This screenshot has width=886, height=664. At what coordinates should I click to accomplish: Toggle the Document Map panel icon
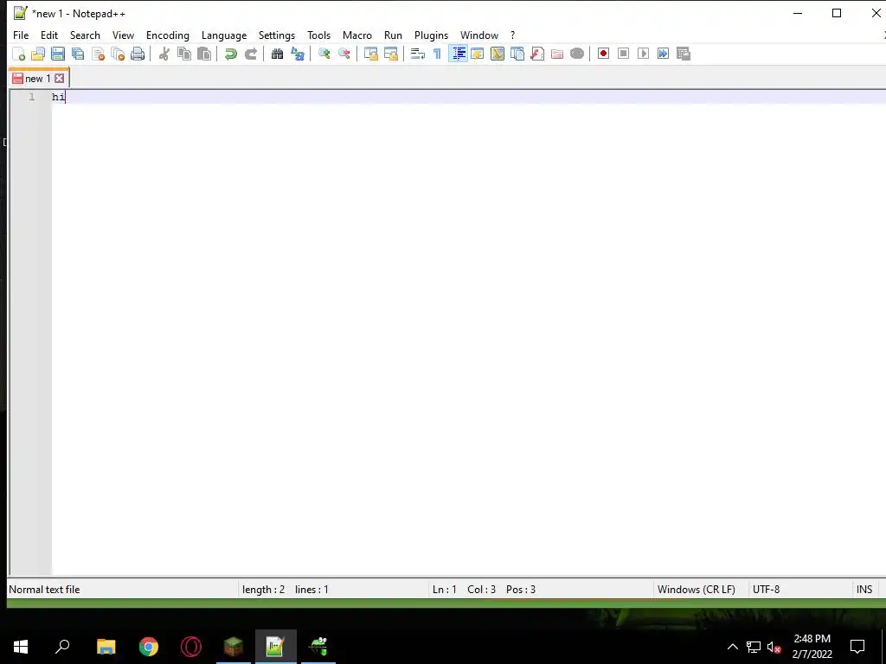coord(498,54)
